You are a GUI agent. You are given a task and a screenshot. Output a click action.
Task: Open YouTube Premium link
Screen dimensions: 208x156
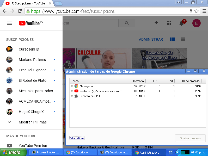pyautogui.click(x=31, y=146)
